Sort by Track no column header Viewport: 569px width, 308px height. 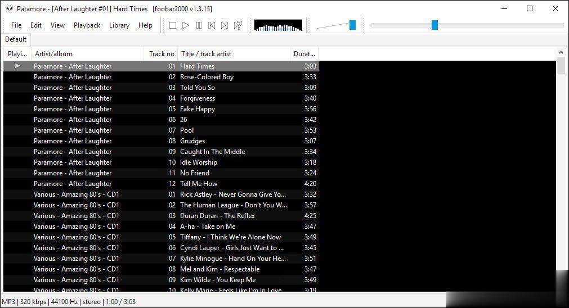(x=161, y=54)
